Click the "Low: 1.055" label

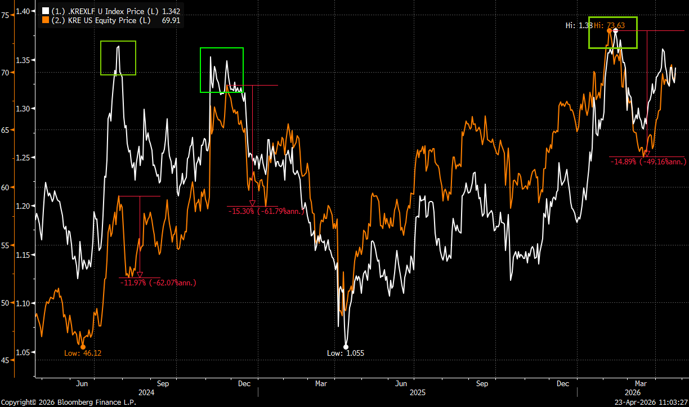click(346, 353)
